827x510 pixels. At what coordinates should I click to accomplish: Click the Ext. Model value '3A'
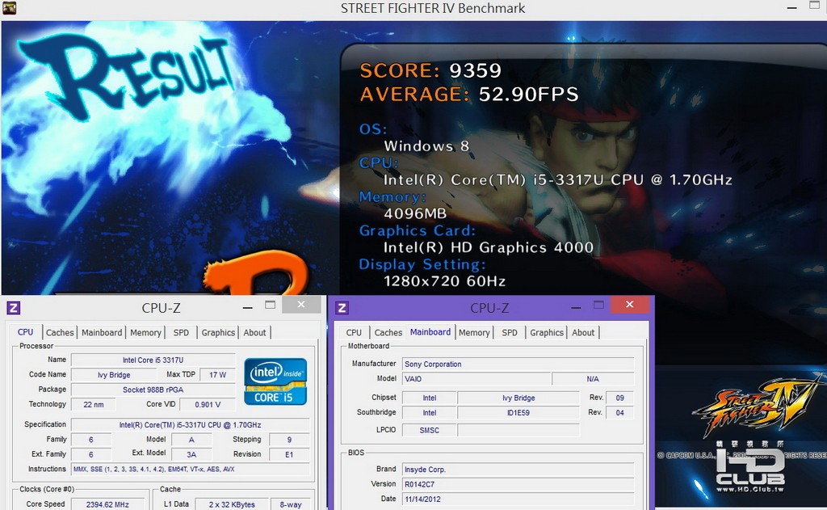pos(191,454)
